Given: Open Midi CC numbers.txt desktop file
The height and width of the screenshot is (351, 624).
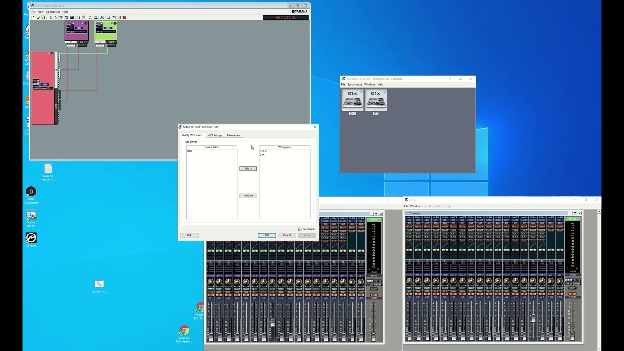Looking at the screenshot, I should (48, 173).
